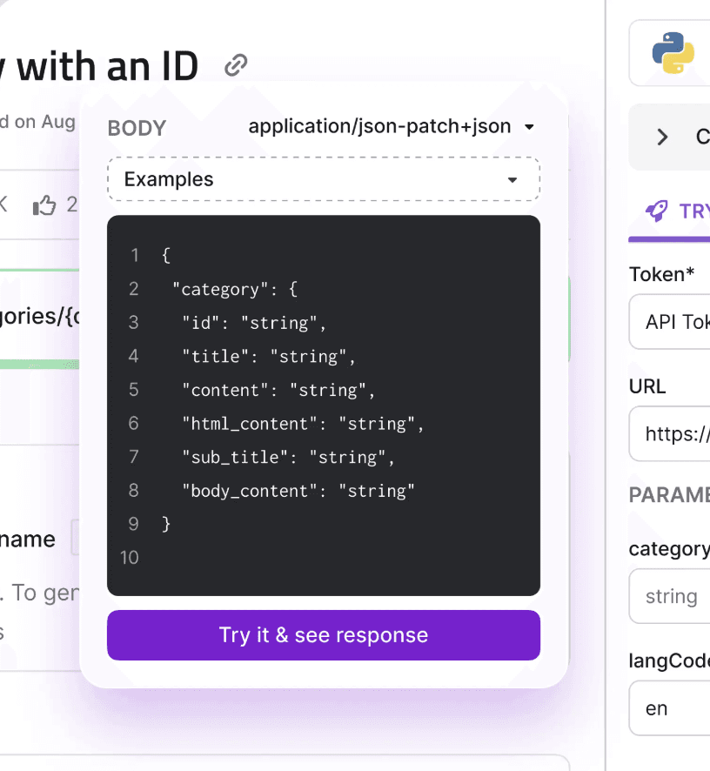Expand the chevron collapsed section at right
Viewport: 710px width, 771px height.
(x=662, y=137)
